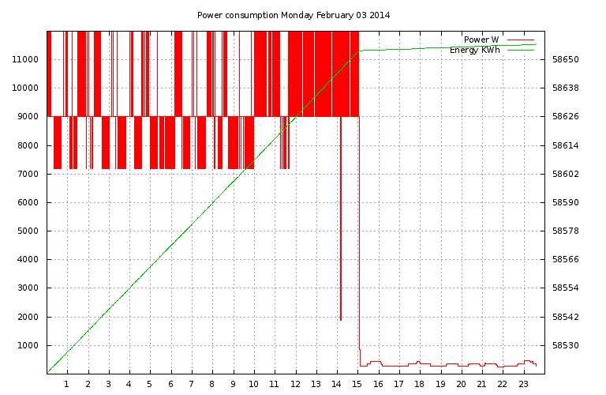Click hour label 14 on the x-axis
The width and height of the screenshot is (606, 395).
click(336, 384)
